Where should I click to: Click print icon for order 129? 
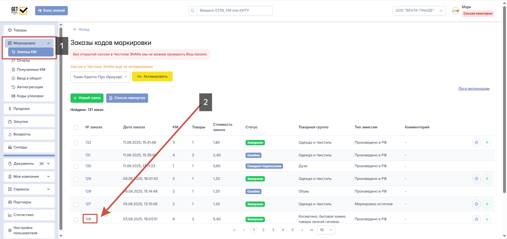point(476,179)
